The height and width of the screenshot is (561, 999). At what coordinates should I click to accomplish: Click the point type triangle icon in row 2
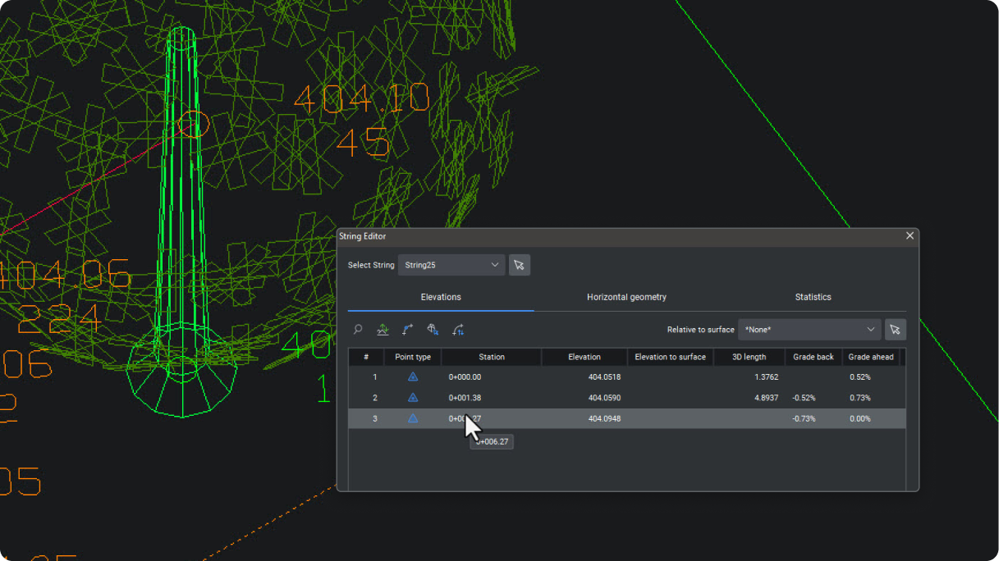(413, 398)
